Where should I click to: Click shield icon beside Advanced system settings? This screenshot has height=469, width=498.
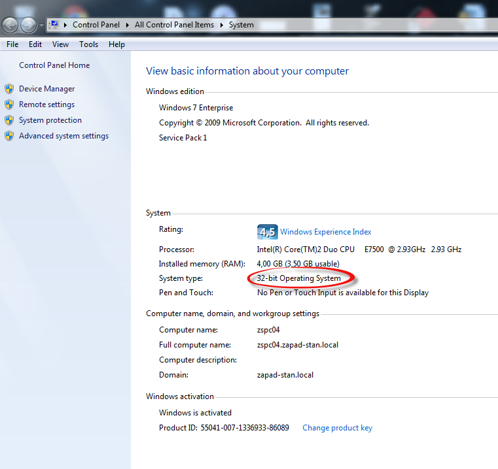(x=9, y=136)
